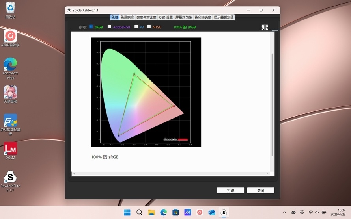Open the SpyderXElite 6.1.1 desktop shortcut
Image resolution: width=351 pixels, height=219 pixels.
click(x=10, y=178)
